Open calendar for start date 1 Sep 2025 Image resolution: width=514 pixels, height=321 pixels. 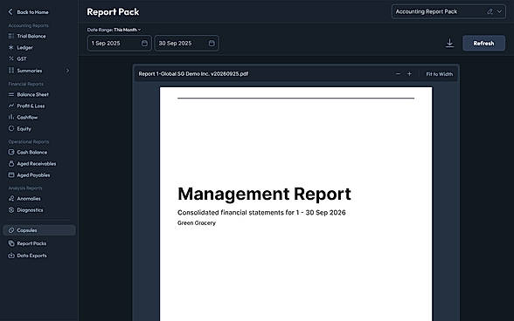point(144,44)
